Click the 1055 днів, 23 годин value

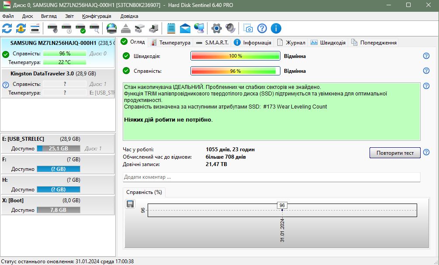click(x=230, y=149)
